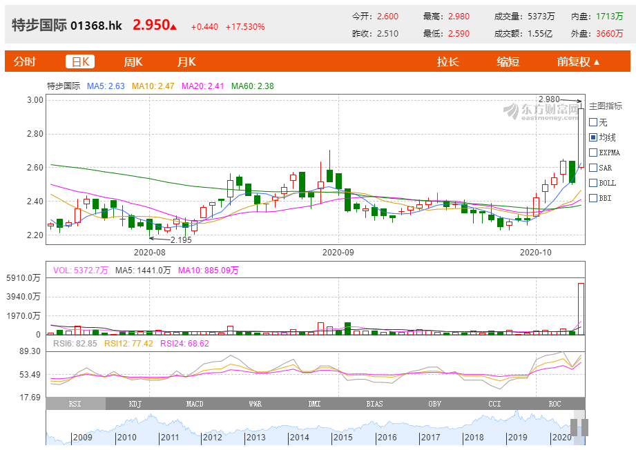Click the tall red volume bar for the latest day
This screenshot has width=636, height=450.
pyautogui.click(x=581, y=309)
